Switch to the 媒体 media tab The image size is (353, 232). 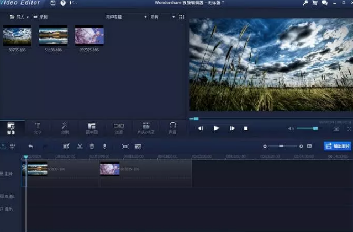click(11, 128)
